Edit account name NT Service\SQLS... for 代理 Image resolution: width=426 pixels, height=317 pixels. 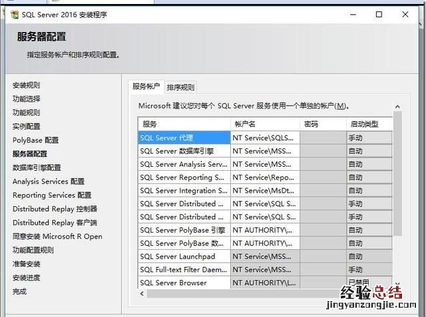265,138
